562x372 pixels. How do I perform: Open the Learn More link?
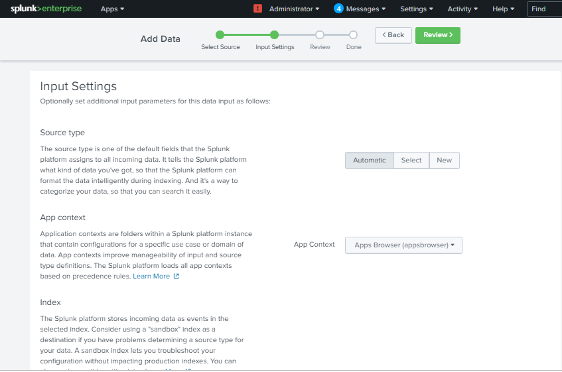pos(151,276)
